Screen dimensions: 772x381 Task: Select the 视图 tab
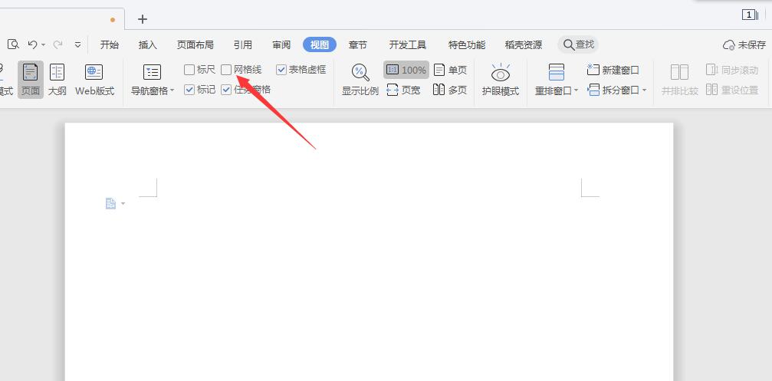pos(320,44)
